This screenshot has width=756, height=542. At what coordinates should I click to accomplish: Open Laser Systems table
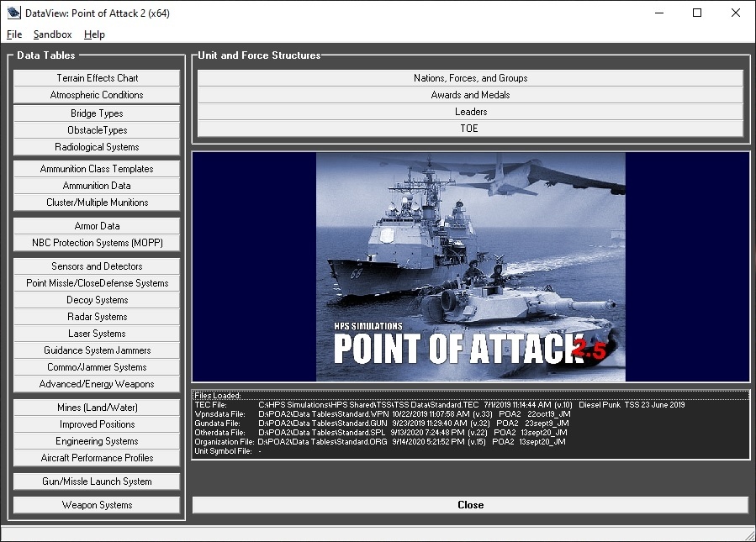(97, 334)
